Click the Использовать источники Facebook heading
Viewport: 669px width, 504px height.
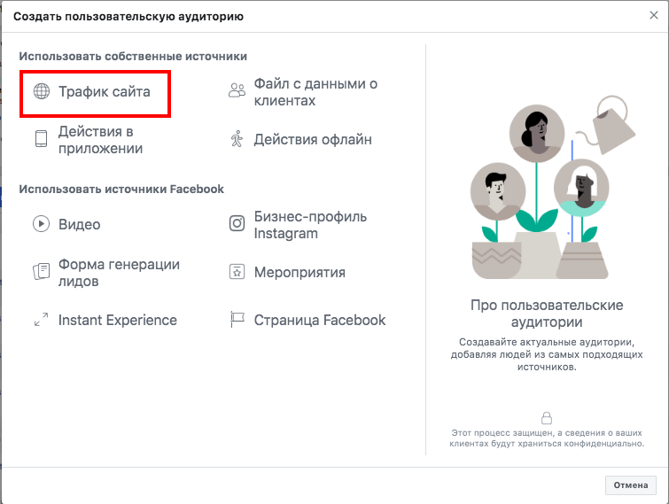coord(121,189)
